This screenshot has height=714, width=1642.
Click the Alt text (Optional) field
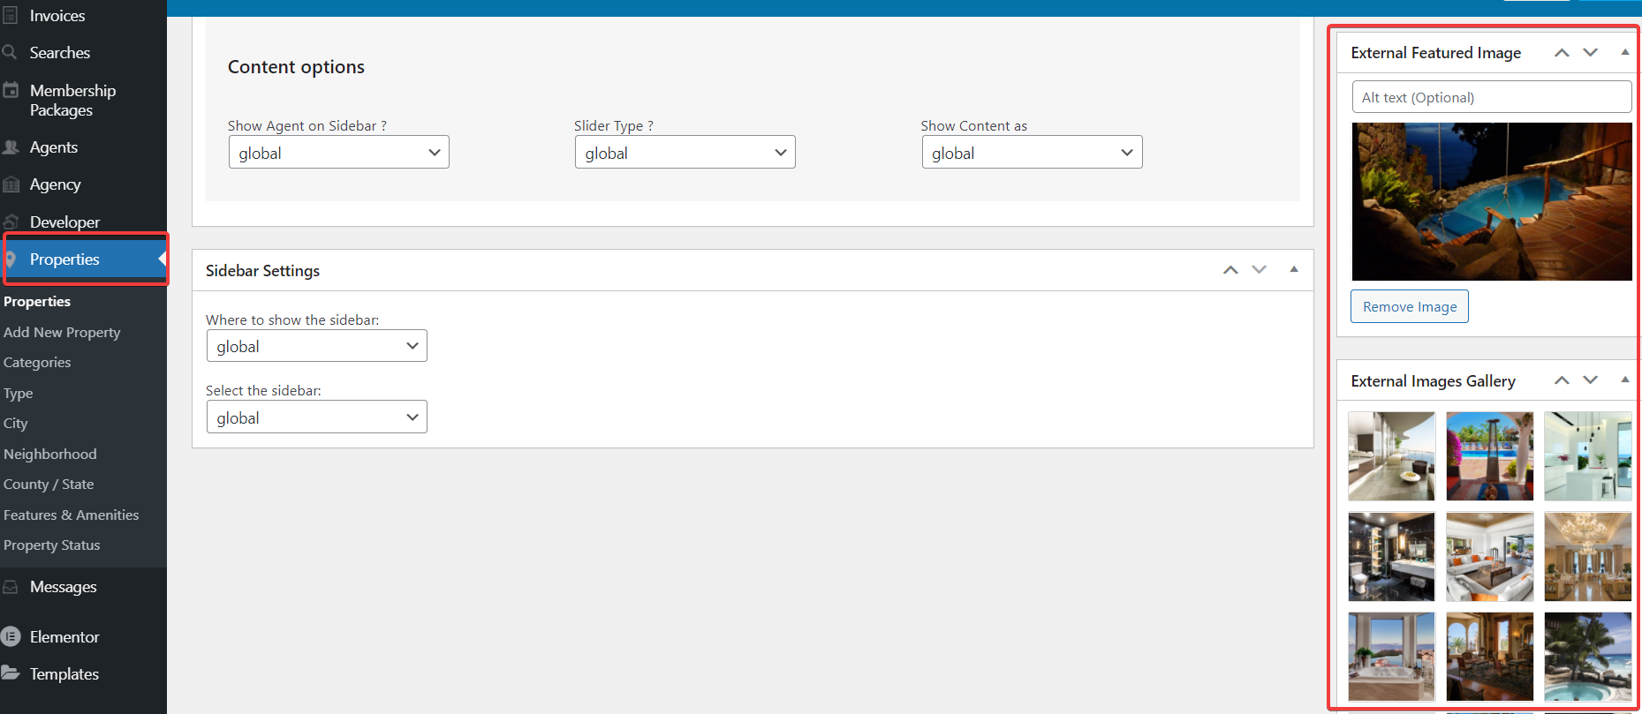1492,97
